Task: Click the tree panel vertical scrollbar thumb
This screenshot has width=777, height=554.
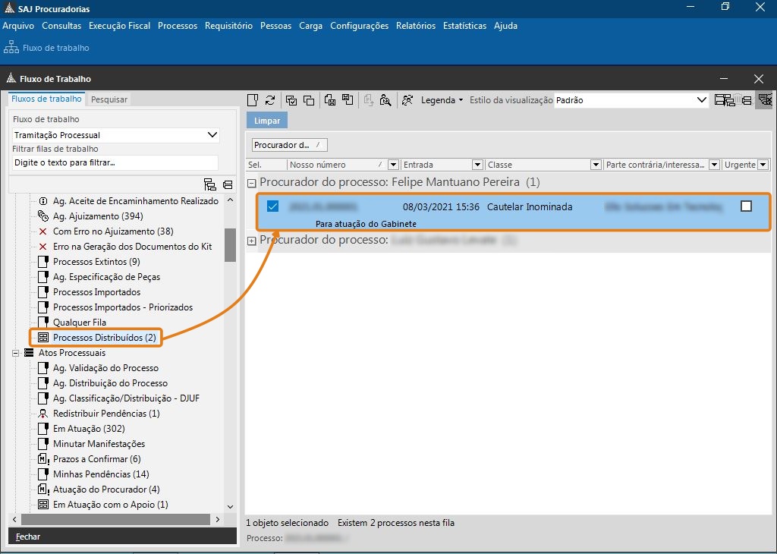Action: click(230, 244)
